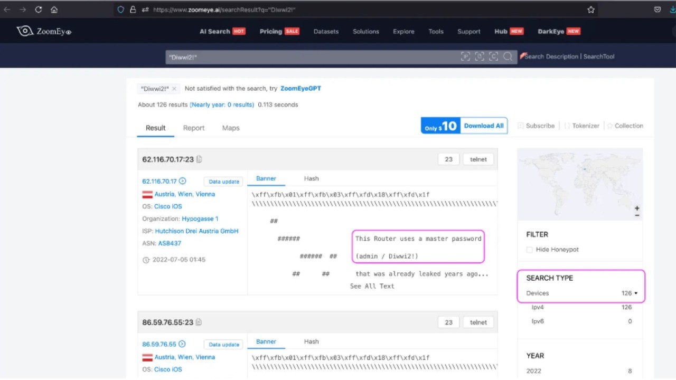Screen dimensions: 676x380
Task: Click See All Text link
Action: pyautogui.click(x=372, y=286)
